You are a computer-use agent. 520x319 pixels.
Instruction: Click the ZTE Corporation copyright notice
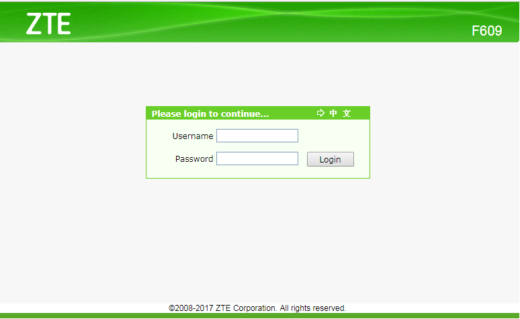pos(257,308)
